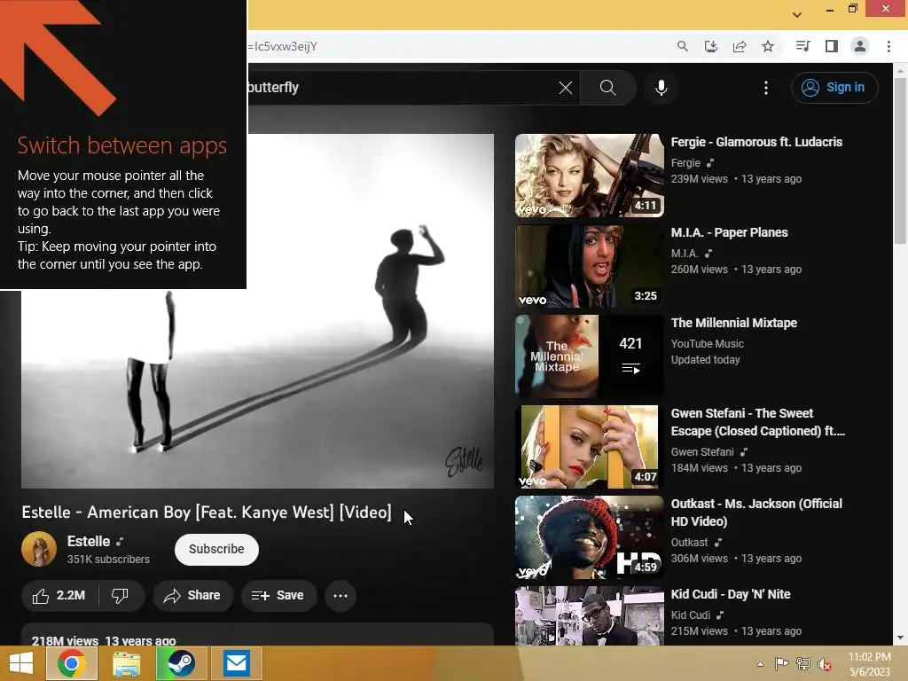Click title 'Fergie - Glamorous ft. Ludacris'

[756, 142]
